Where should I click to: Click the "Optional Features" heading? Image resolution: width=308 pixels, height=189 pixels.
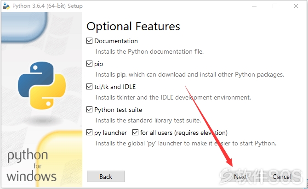(x=133, y=26)
